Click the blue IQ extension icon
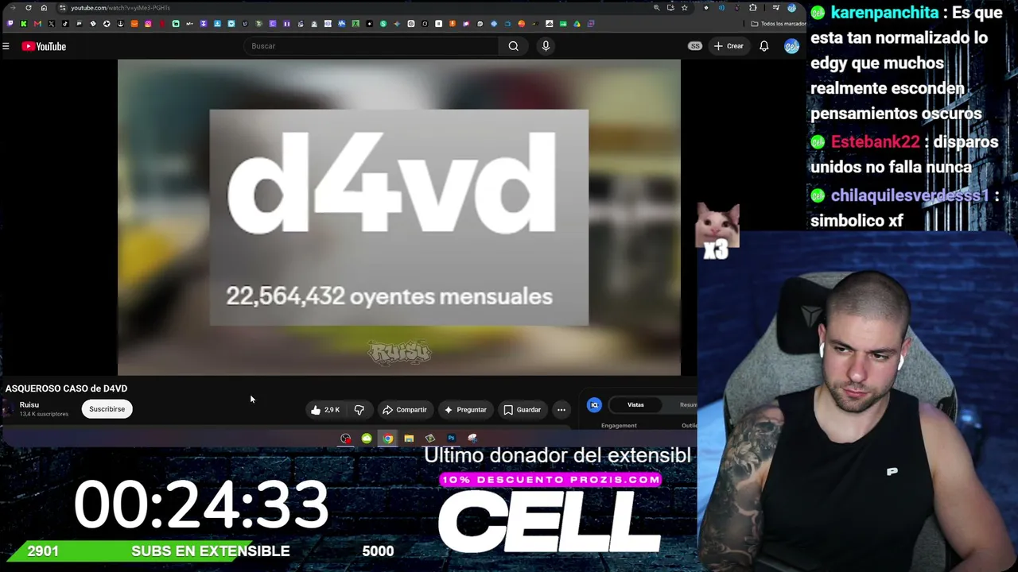This screenshot has width=1018, height=572. [x=594, y=405]
